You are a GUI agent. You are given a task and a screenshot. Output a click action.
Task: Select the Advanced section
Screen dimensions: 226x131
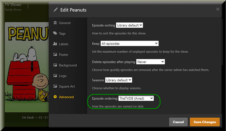point(66,97)
